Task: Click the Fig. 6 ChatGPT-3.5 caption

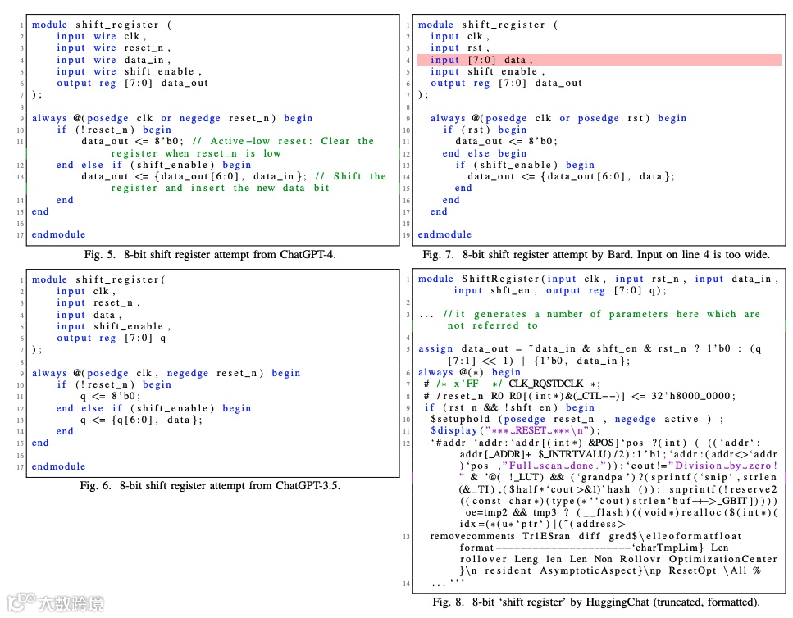Action: pyautogui.click(x=209, y=485)
